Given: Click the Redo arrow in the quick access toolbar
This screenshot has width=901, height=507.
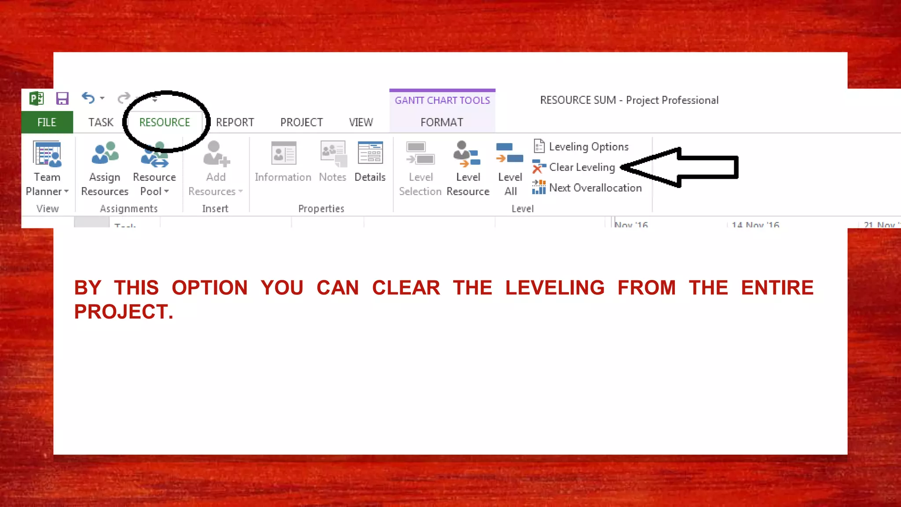Looking at the screenshot, I should [x=124, y=98].
